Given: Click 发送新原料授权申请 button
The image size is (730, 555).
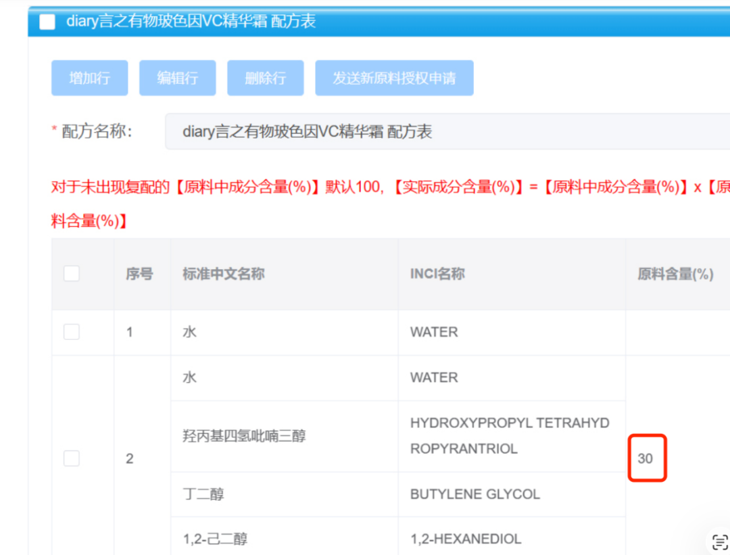Looking at the screenshot, I should pos(394,78).
